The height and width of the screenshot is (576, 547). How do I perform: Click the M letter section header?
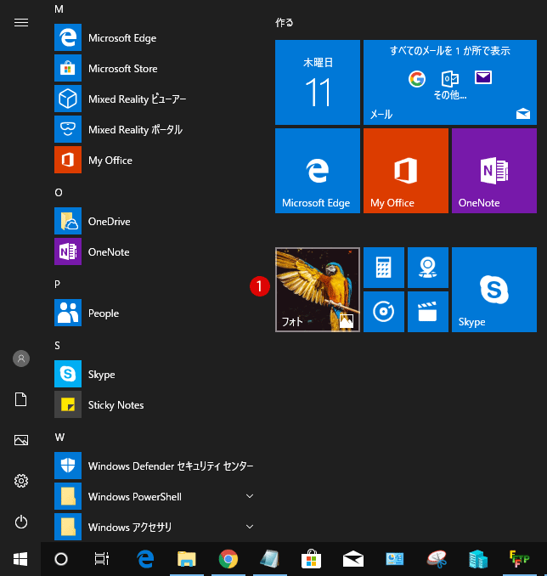[x=59, y=8]
